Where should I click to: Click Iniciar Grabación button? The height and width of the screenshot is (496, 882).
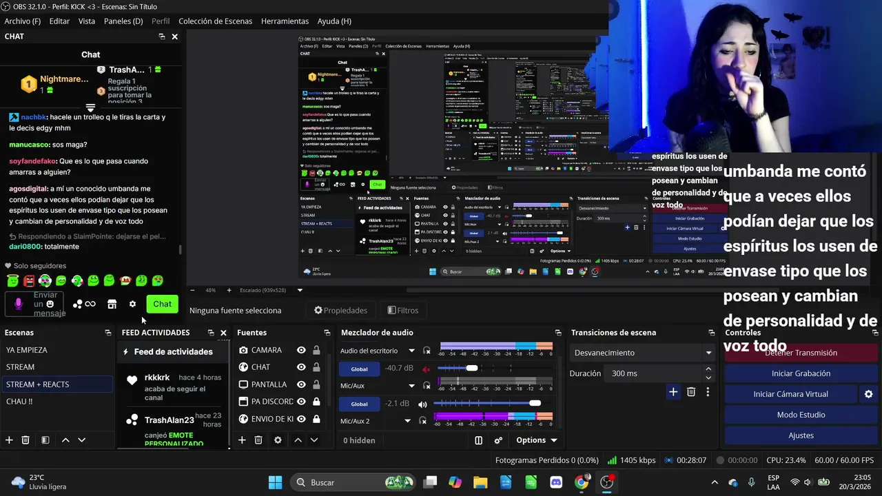click(x=801, y=373)
